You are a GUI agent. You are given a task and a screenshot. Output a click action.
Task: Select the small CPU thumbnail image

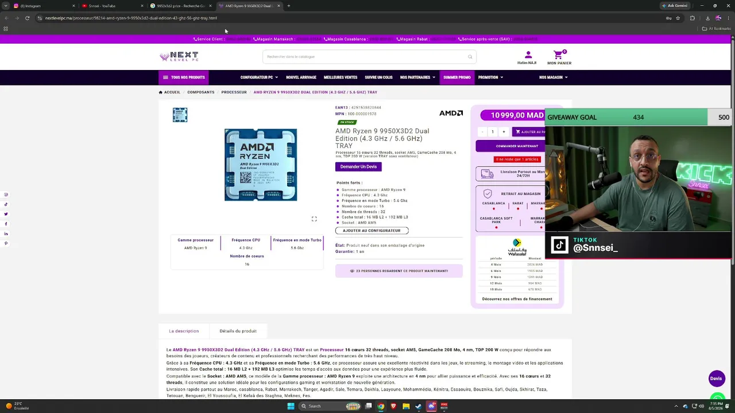tap(180, 115)
